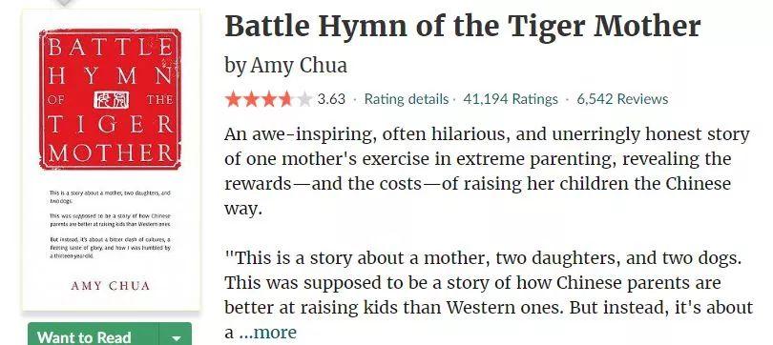Click the Battle Hymn of the Tiger Mother heading
This screenshot has width=773, height=345.
[x=463, y=27]
